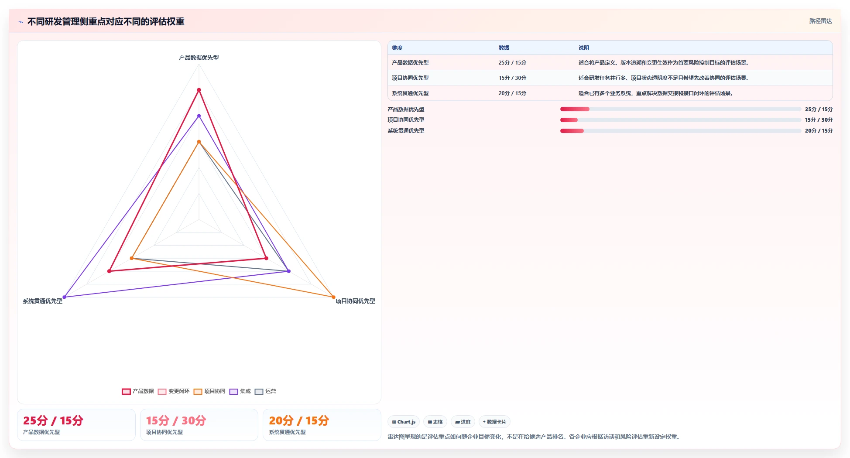Click the title 不同研发管理侧重点对应不同的评估权重
The height and width of the screenshot is (458, 850).
(106, 22)
